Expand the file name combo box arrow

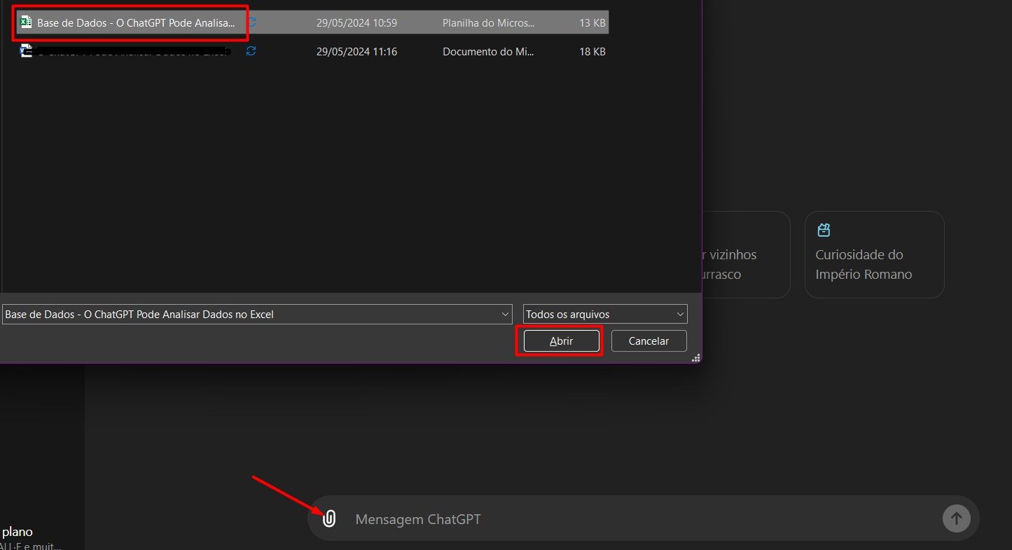click(x=506, y=315)
